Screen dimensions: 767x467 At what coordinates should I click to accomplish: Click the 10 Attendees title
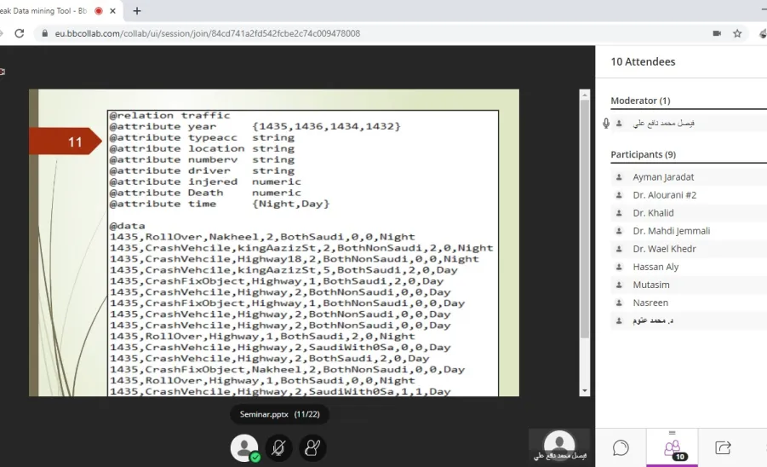click(x=643, y=61)
